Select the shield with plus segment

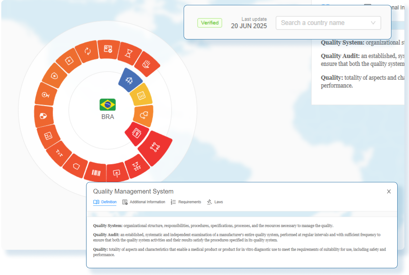pos(55,75)
